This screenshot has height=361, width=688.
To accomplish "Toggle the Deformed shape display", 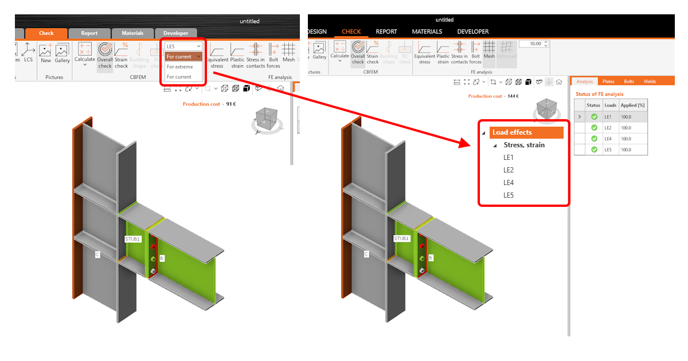I will click(507, 53).
